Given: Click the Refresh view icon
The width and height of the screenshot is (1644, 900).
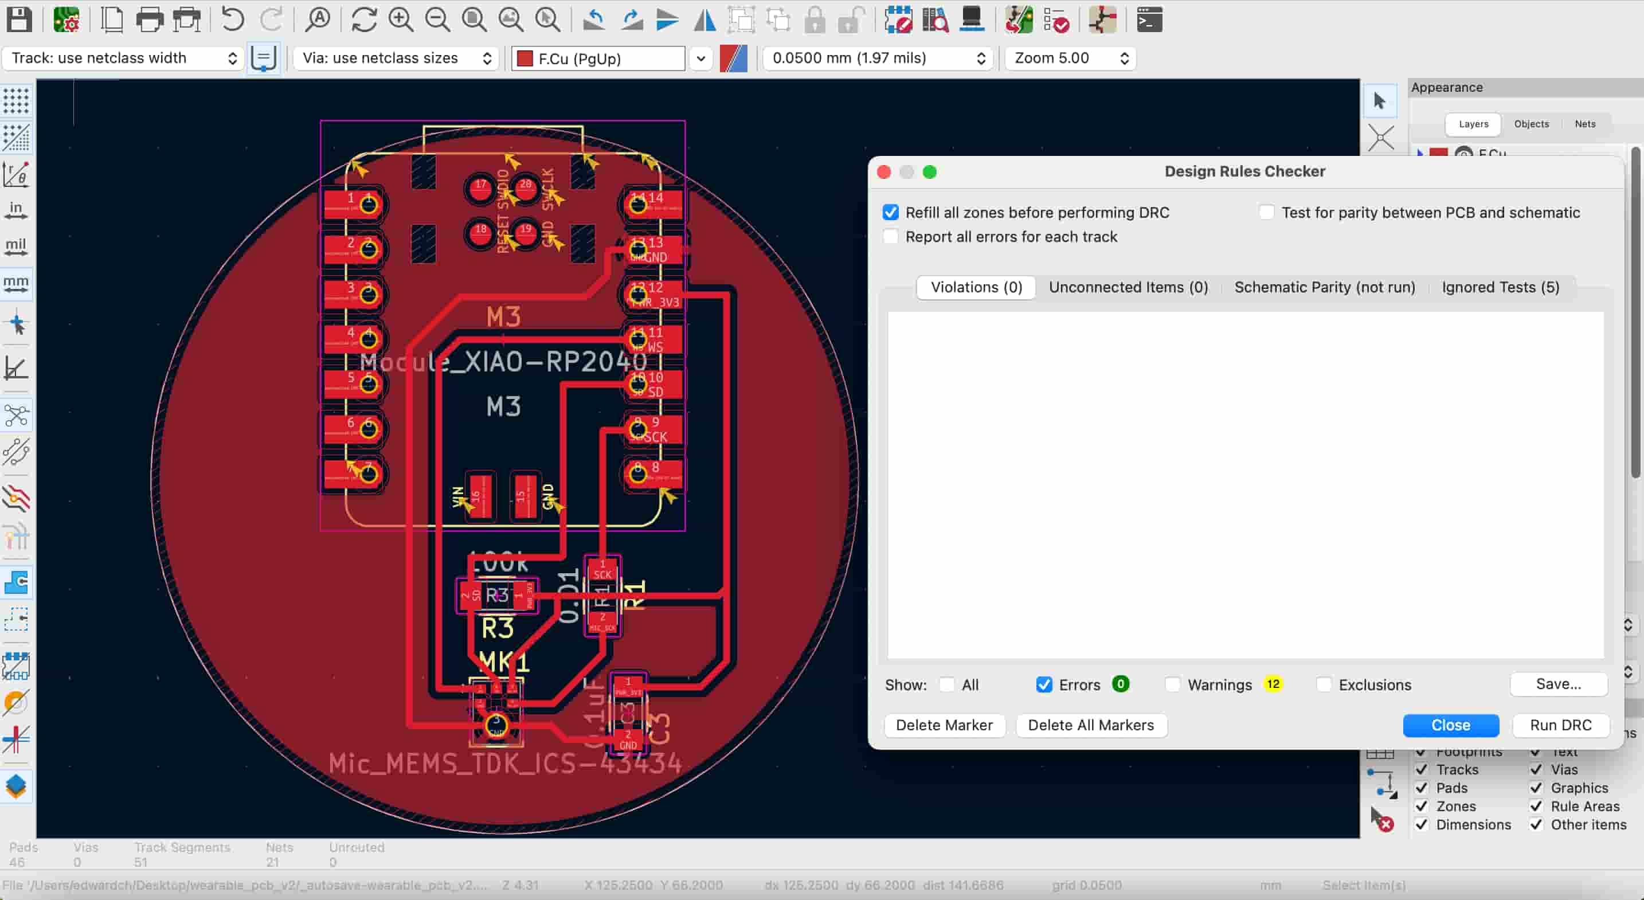Looking at the screenshot, I should [364, 20].
